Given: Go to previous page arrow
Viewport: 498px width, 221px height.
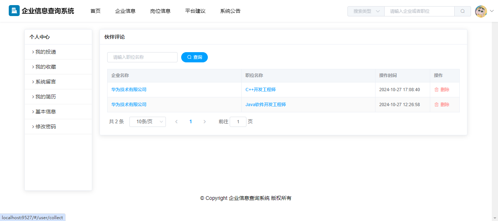Looking at the screenshot, I should 176,122.
